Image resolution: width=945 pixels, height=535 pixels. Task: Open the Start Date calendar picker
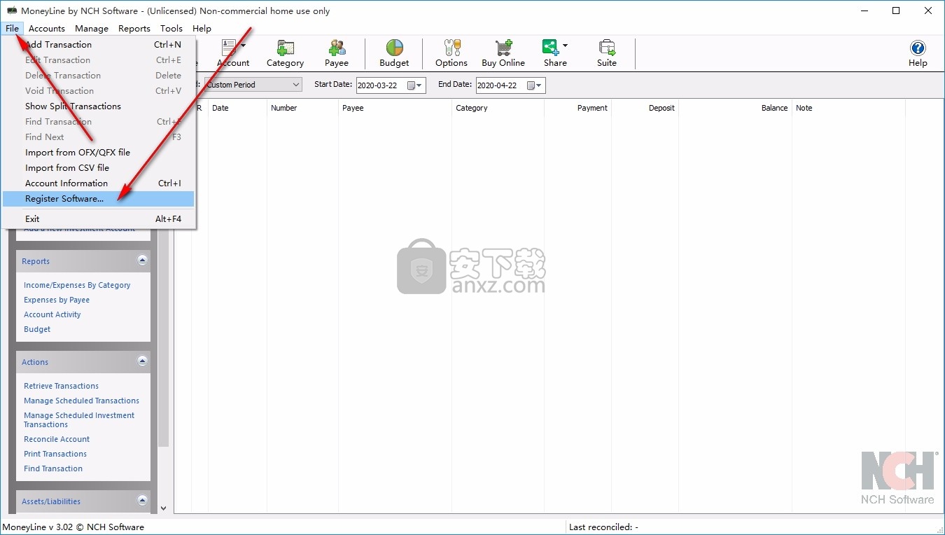[x=414, y=85]
